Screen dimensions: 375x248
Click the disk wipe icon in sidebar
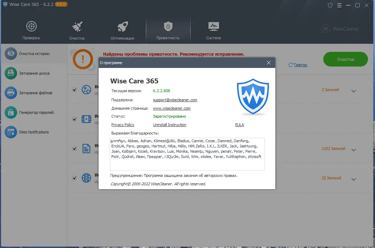coord(11,73)
